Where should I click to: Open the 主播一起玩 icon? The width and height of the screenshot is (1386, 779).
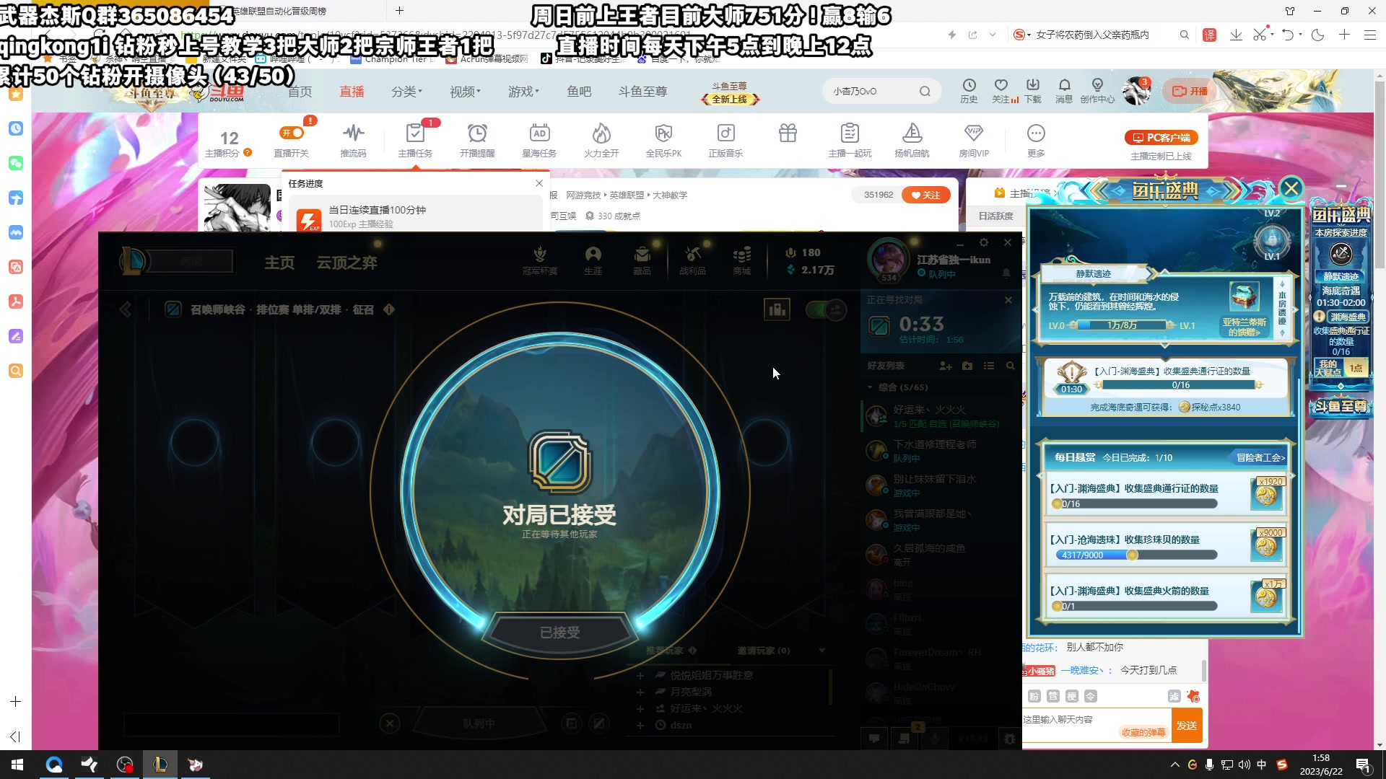pos(850,139)
